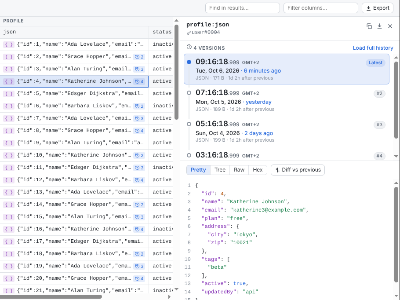Close the profile:json detail panel
The width and height of the screenshot is (400, 300).
click(x=390, y=26)
